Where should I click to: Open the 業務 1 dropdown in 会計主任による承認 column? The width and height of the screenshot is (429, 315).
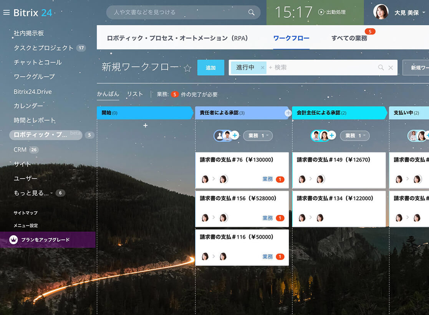[x=354, y=135]
